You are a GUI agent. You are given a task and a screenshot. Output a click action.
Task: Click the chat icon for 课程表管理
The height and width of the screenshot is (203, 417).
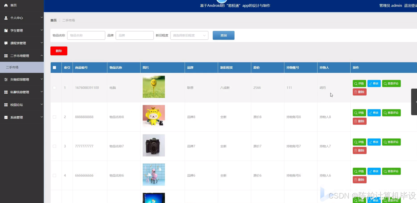tap(6, 43)
